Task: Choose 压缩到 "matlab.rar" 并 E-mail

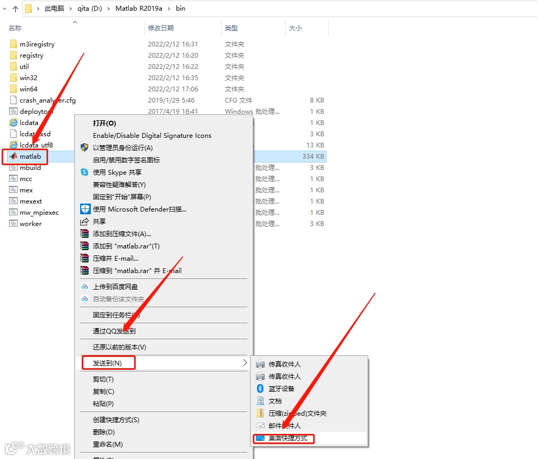Action: (x=137, y=270)
